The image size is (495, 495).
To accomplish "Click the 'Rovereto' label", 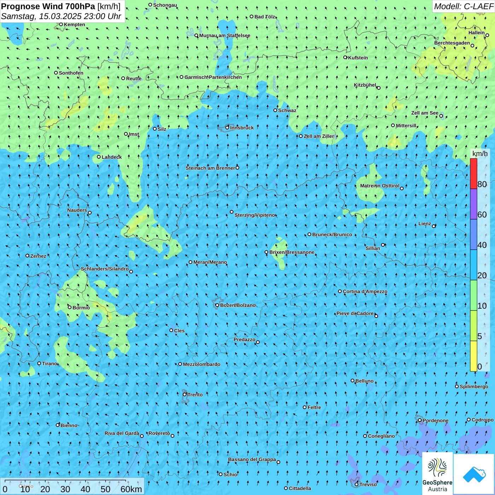I will 159,433.
